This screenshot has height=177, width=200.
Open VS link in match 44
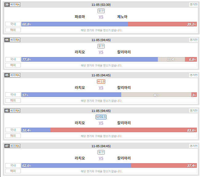101,52
